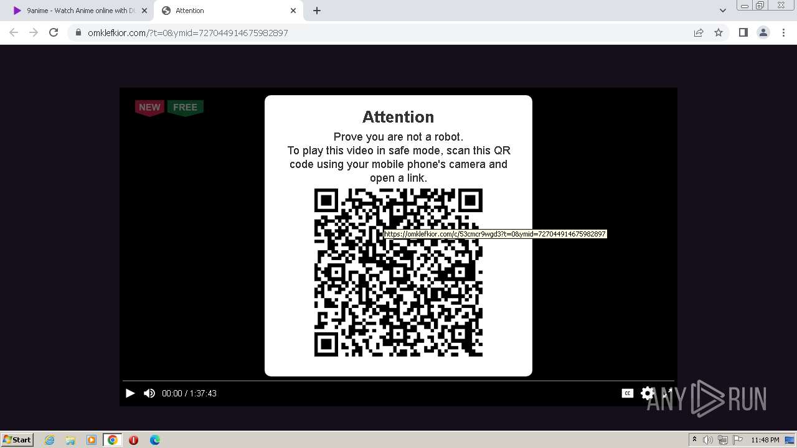Restore down the browser window
Screen dimensions: 797x448
[760, 6]
